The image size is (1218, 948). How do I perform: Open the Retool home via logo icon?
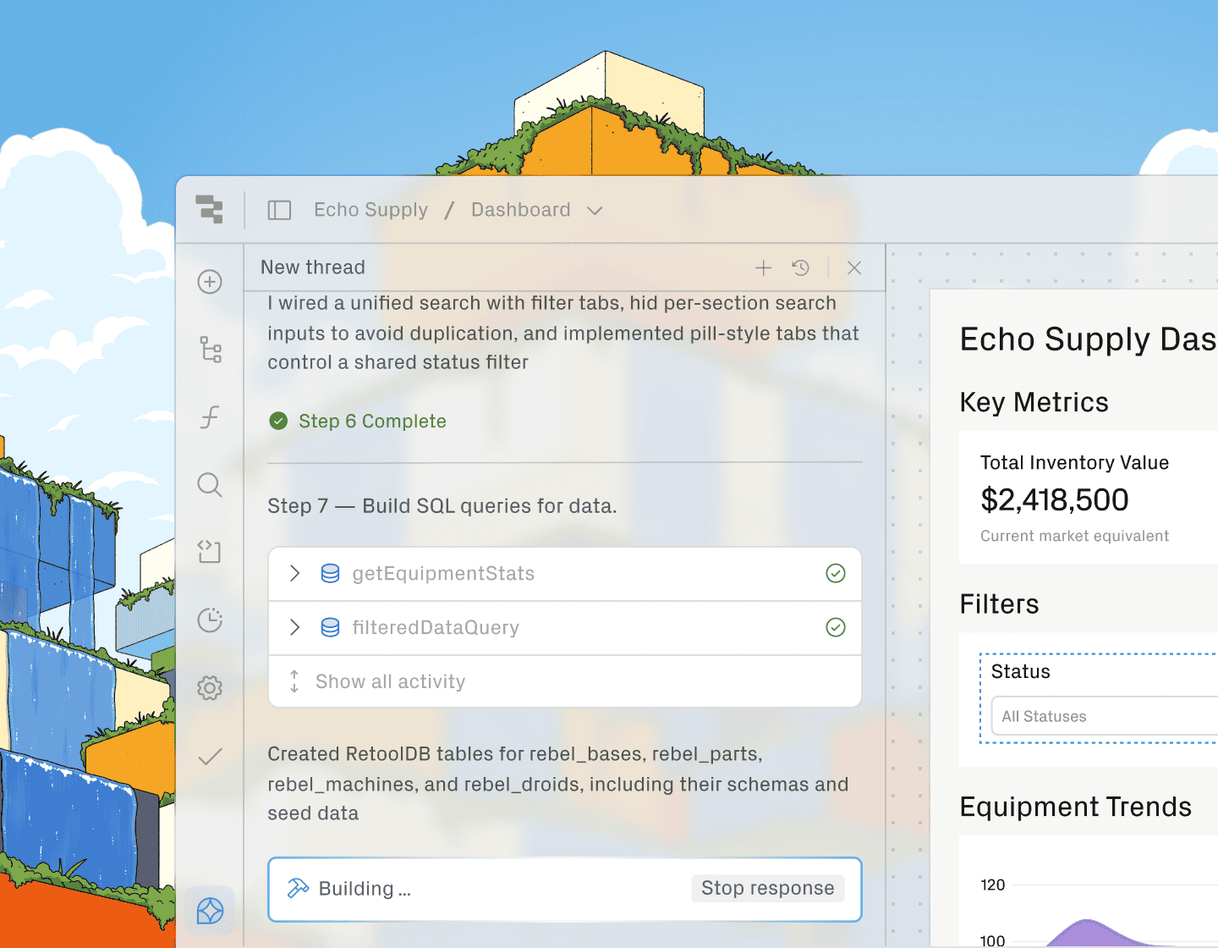coord(209,210)
